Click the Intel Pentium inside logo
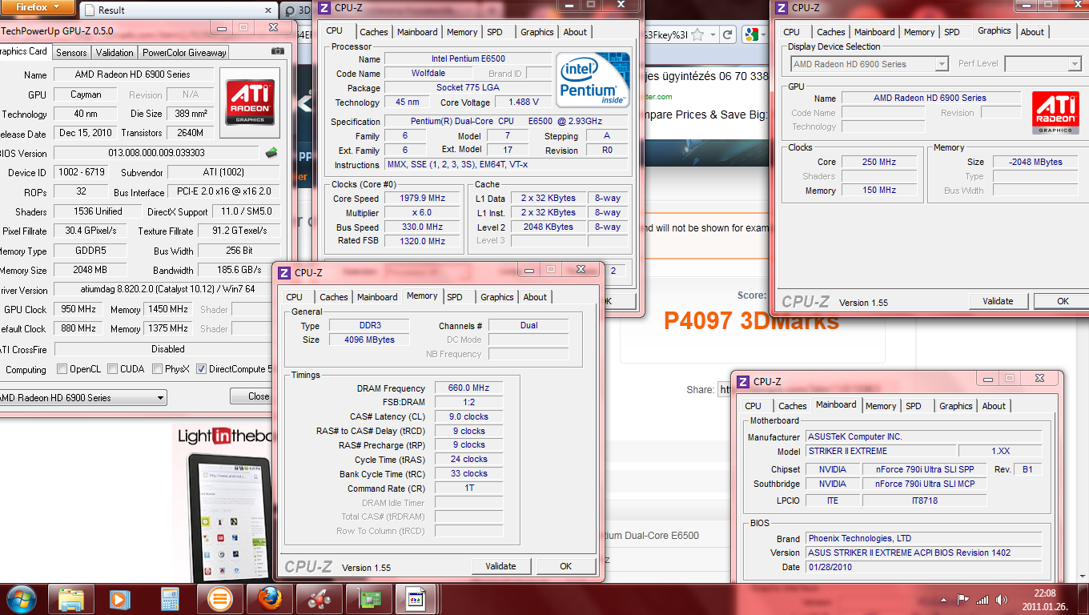 593,79
